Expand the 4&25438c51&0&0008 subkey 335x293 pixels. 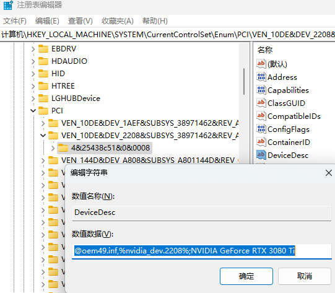click(53, 148)
